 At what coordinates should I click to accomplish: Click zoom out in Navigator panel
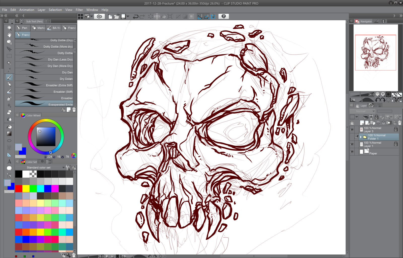[x=377, y=94]
